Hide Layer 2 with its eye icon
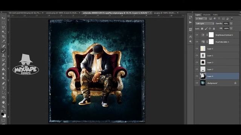 197,69
